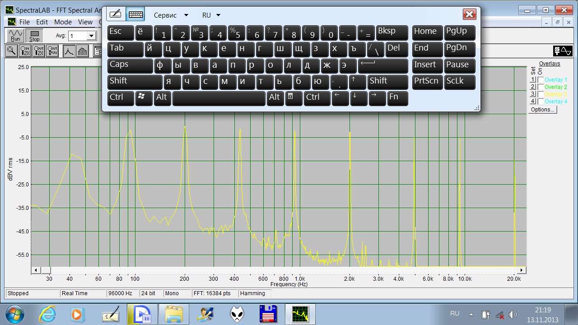
Task: Select the magnifier zoom tool
Action: pos(11,51)
